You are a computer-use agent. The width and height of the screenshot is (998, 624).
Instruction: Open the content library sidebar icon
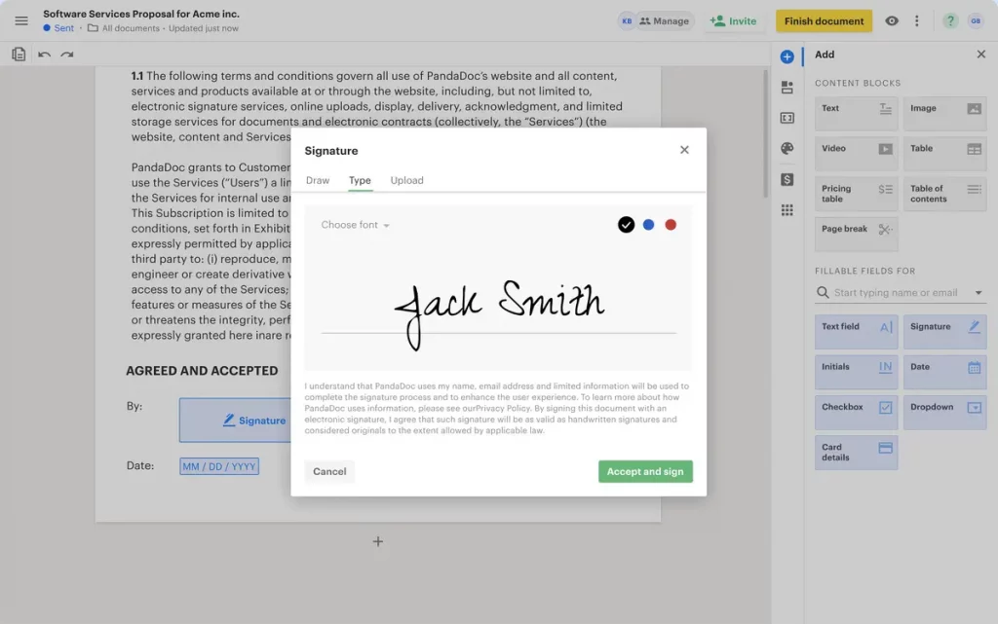coord(787,87)
